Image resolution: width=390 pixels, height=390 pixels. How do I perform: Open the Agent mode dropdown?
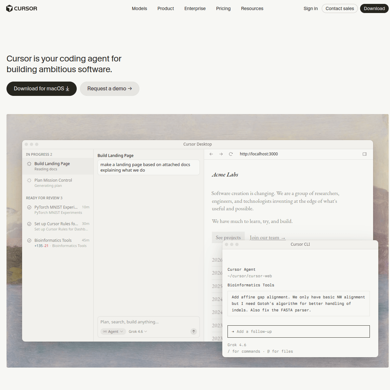click(x=113, y=331)
